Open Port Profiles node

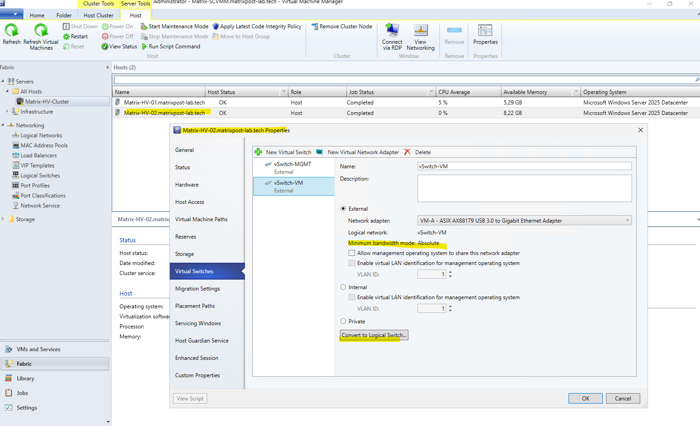tap(35, 186)
